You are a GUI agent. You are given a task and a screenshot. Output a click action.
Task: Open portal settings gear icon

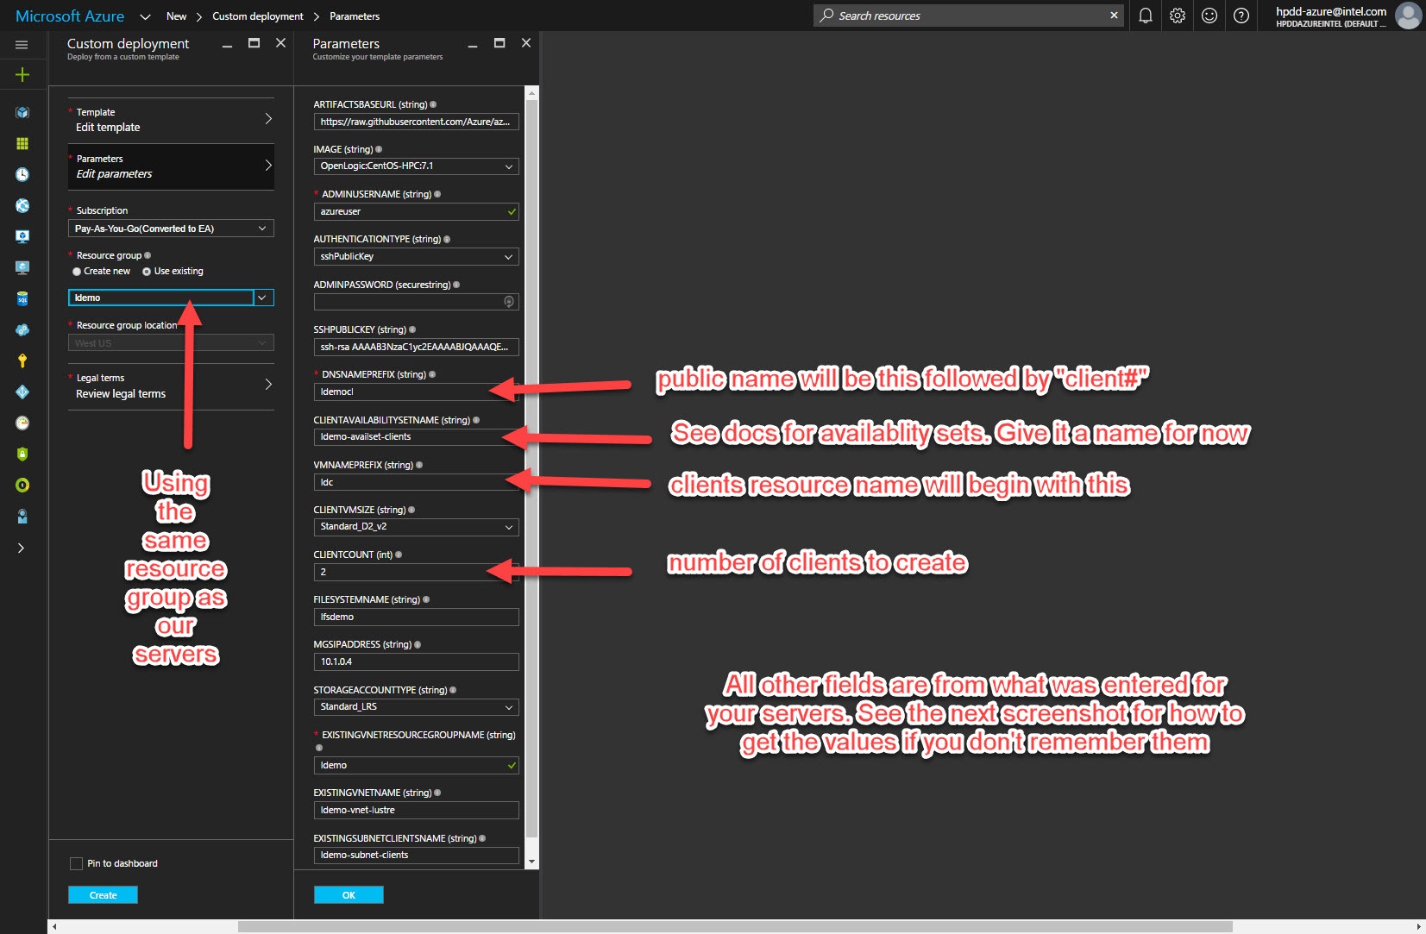pos(1178,16)
